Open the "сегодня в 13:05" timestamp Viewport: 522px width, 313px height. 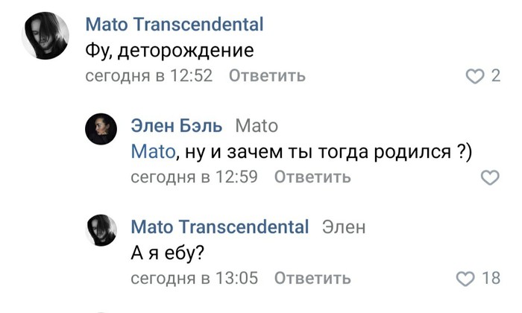tap(194, 279)
